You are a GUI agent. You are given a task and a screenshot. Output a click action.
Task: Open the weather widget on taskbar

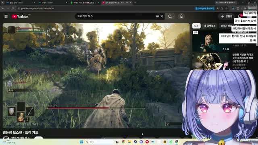tap(9, 142)
